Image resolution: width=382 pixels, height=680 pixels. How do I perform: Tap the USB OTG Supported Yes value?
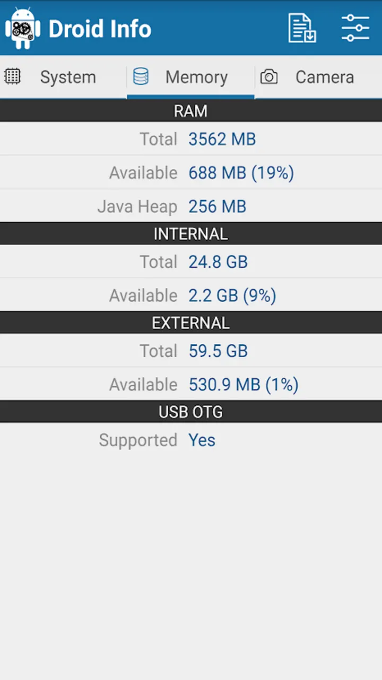[202, 440]
